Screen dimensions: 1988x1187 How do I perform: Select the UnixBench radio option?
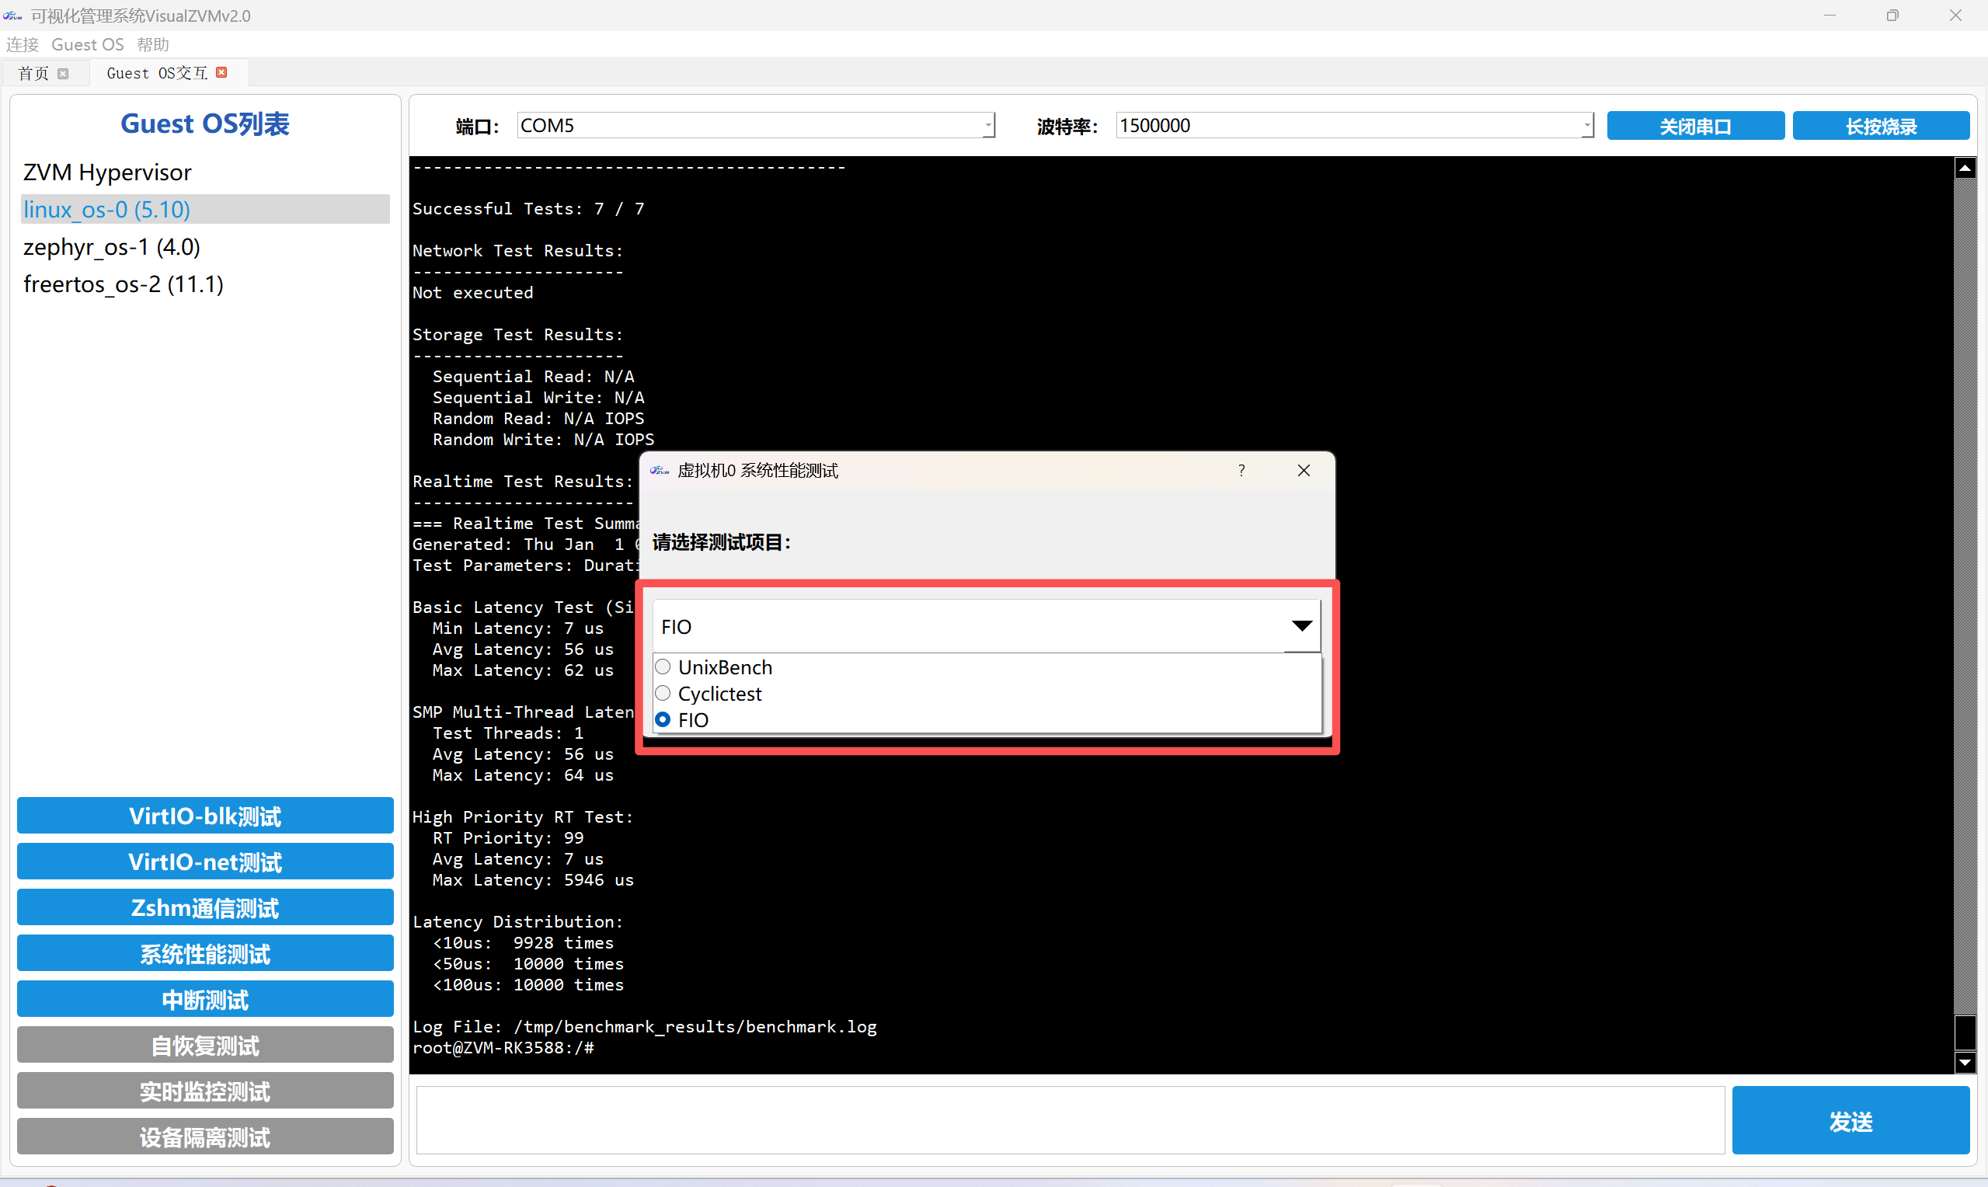[663, 667]
